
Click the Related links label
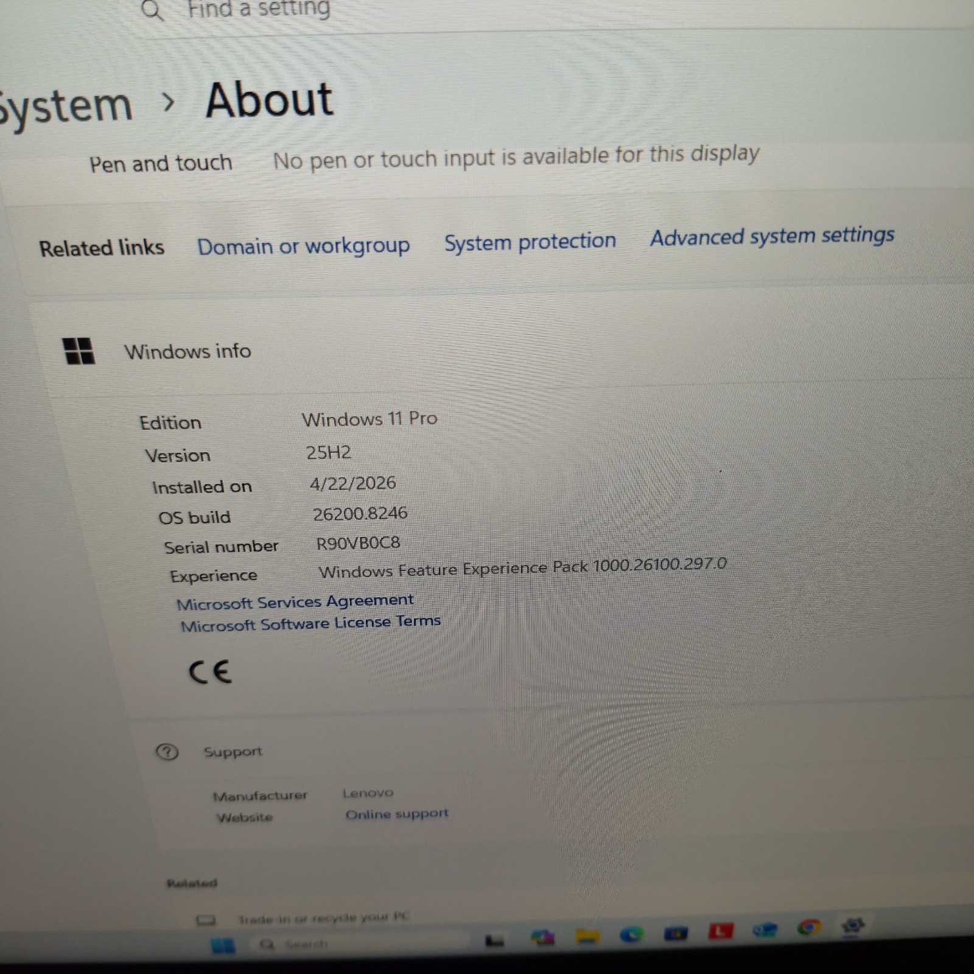tap(102, 248)
